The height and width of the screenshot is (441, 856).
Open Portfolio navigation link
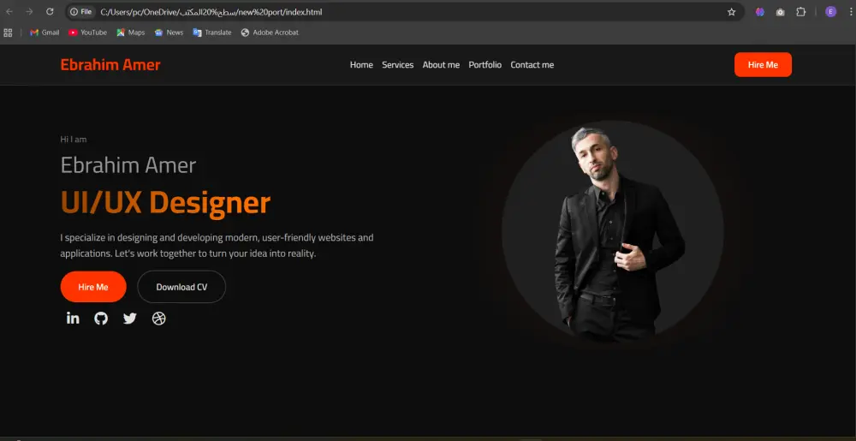point(484,65)
